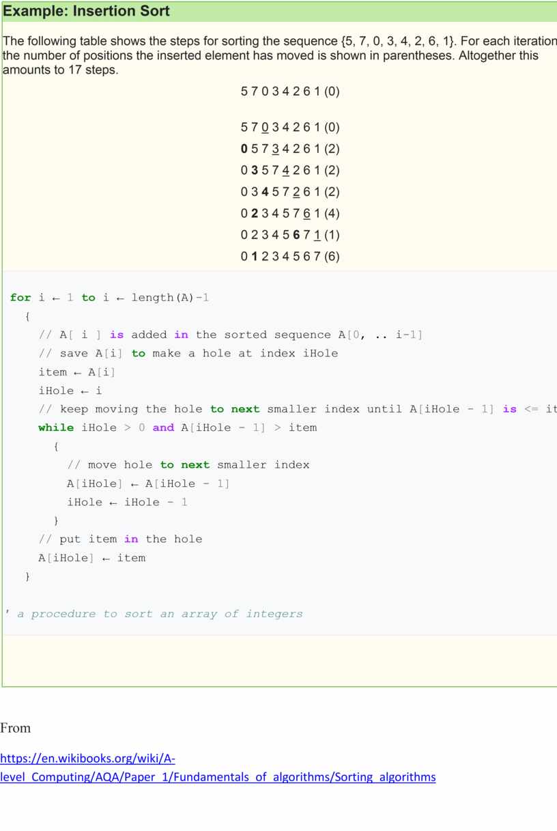Click the "iHole ← i" code line

[x=70, y=391]
